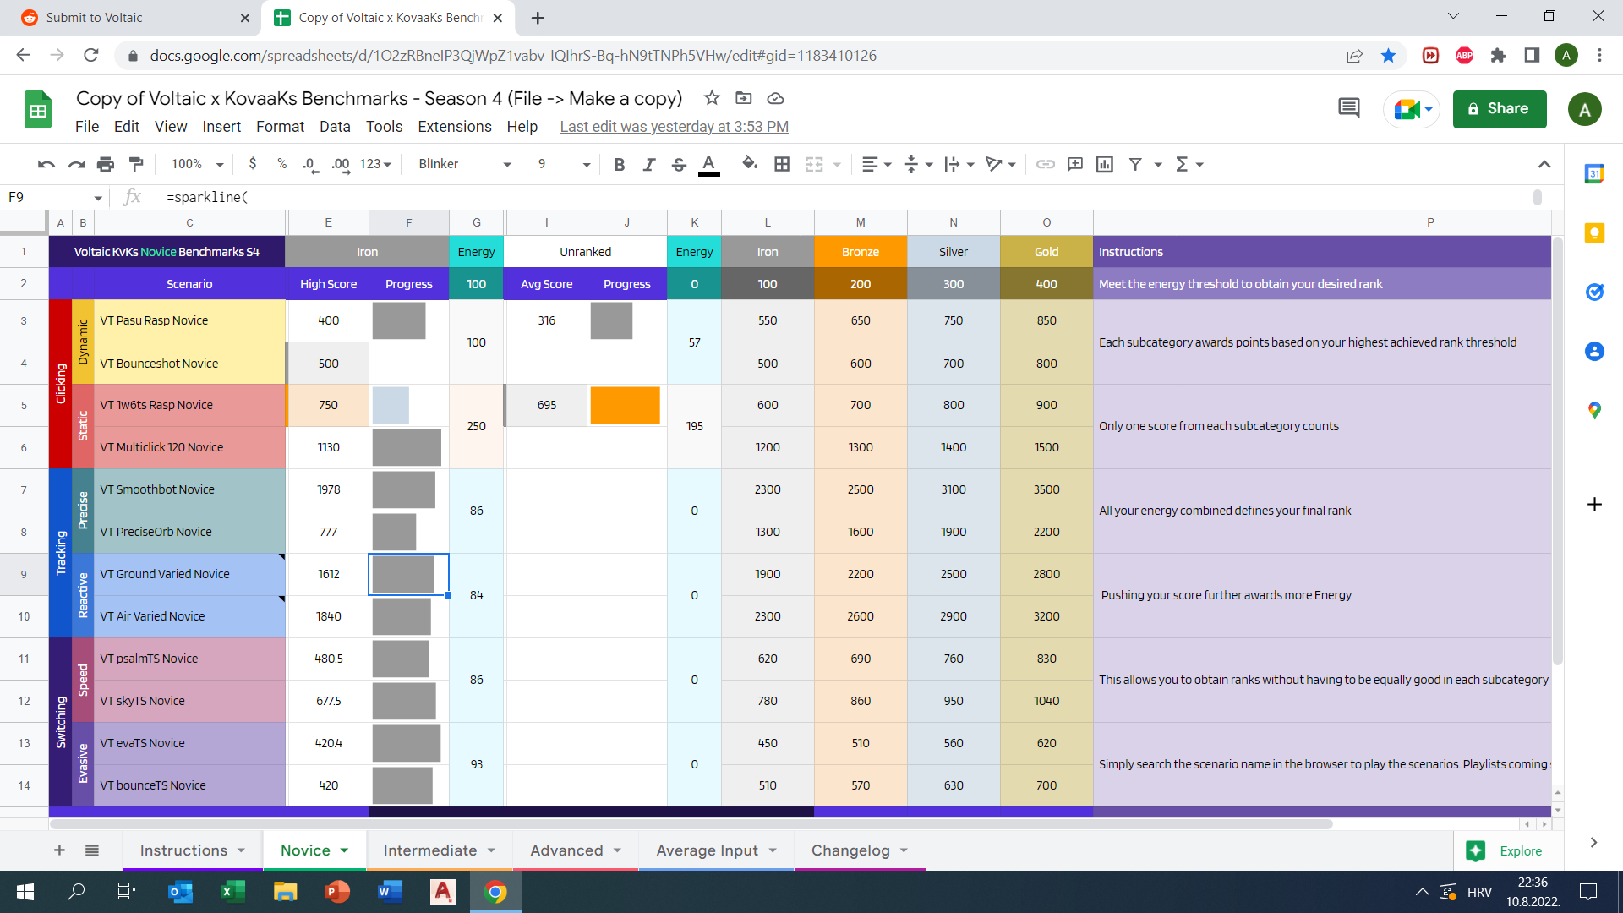The height and width of the screenshot is (913, 1623).
Task: Open the All Sheets list icon
Action: click(92, 850)
